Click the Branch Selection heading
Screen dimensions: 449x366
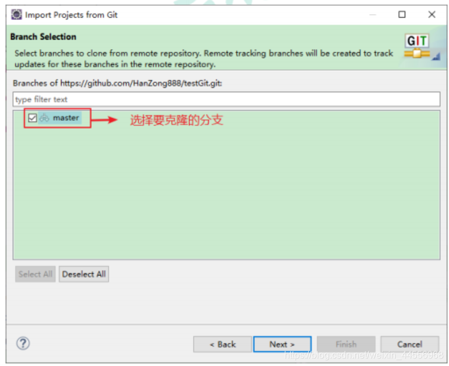[x=43, y=37]
